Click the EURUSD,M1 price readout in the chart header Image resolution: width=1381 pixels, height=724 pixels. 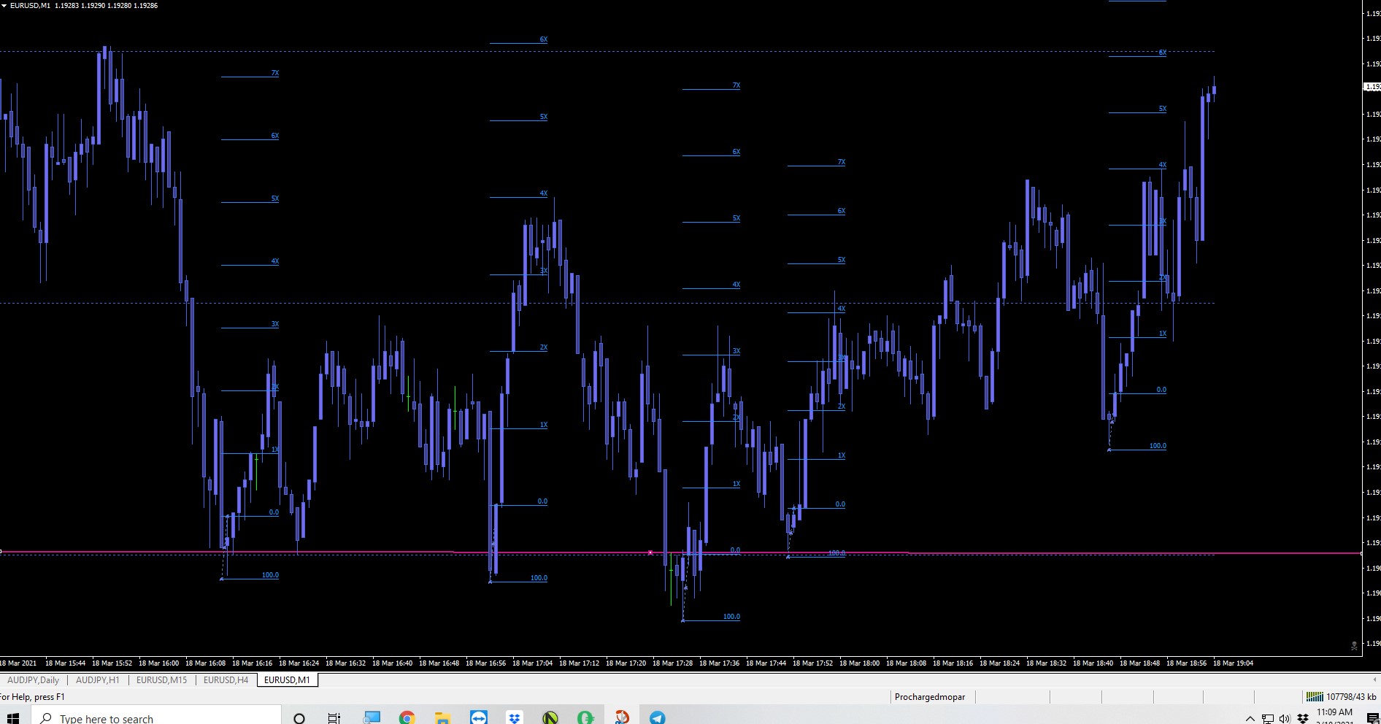[x=84, y=6]
